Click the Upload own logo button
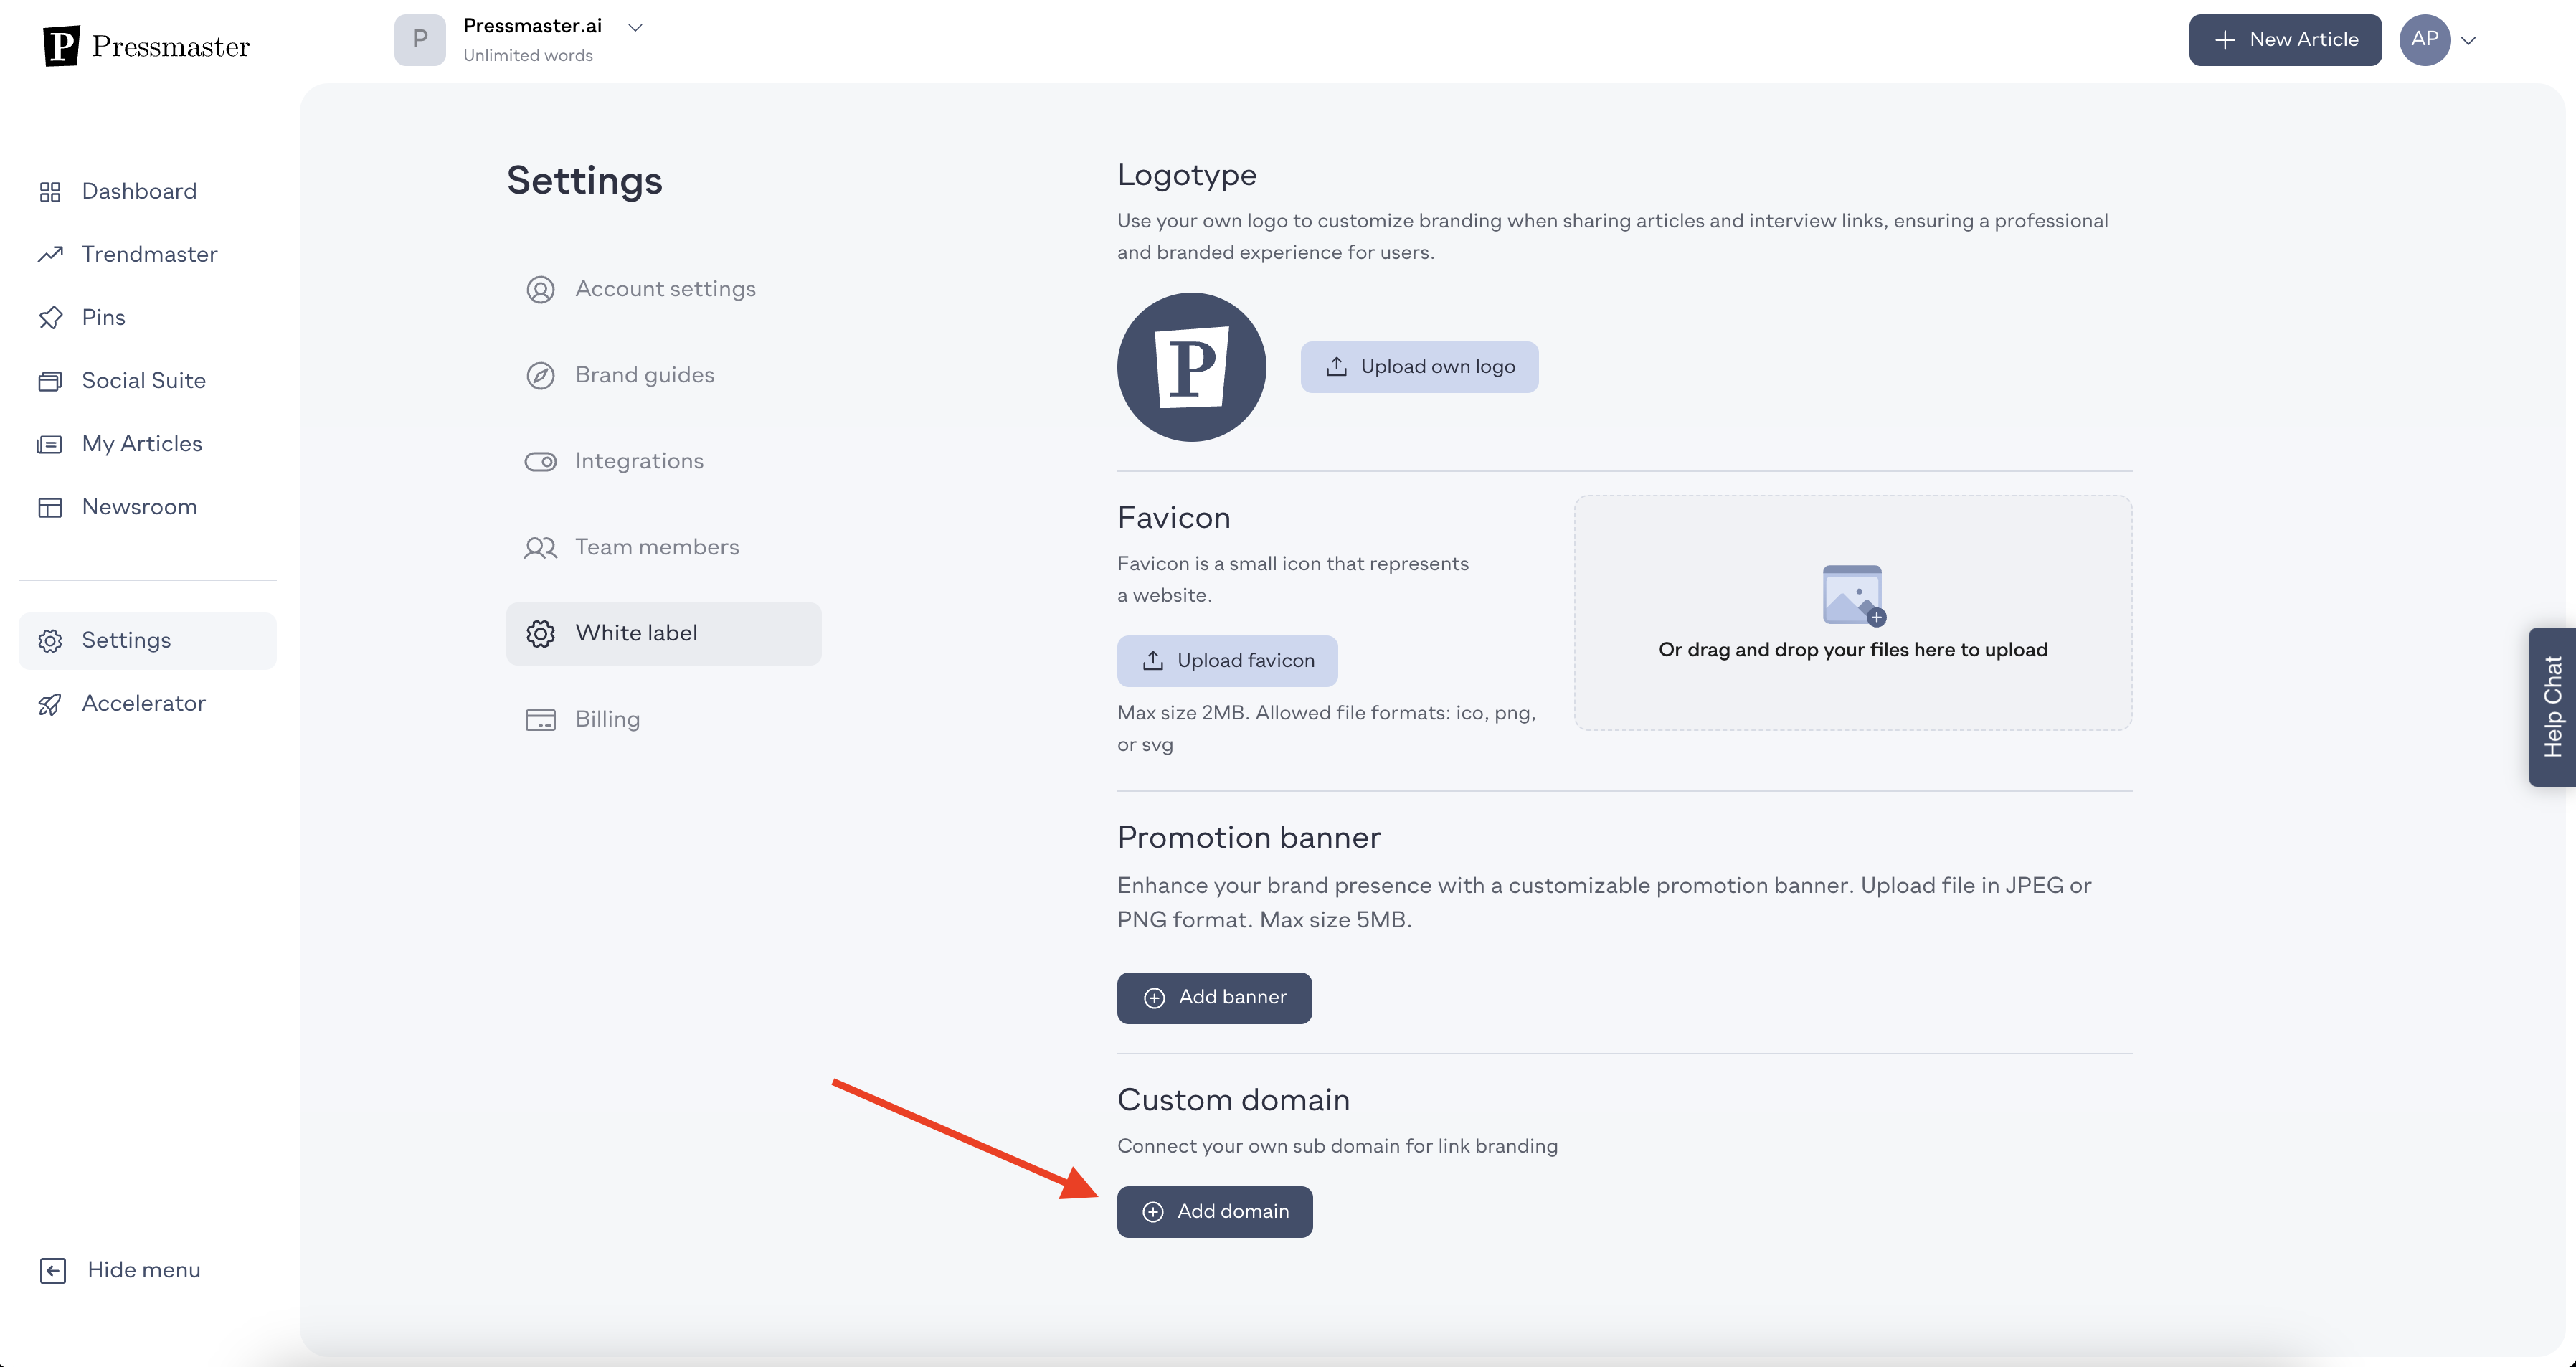2576x1367 pixels. click(1419, 367)
